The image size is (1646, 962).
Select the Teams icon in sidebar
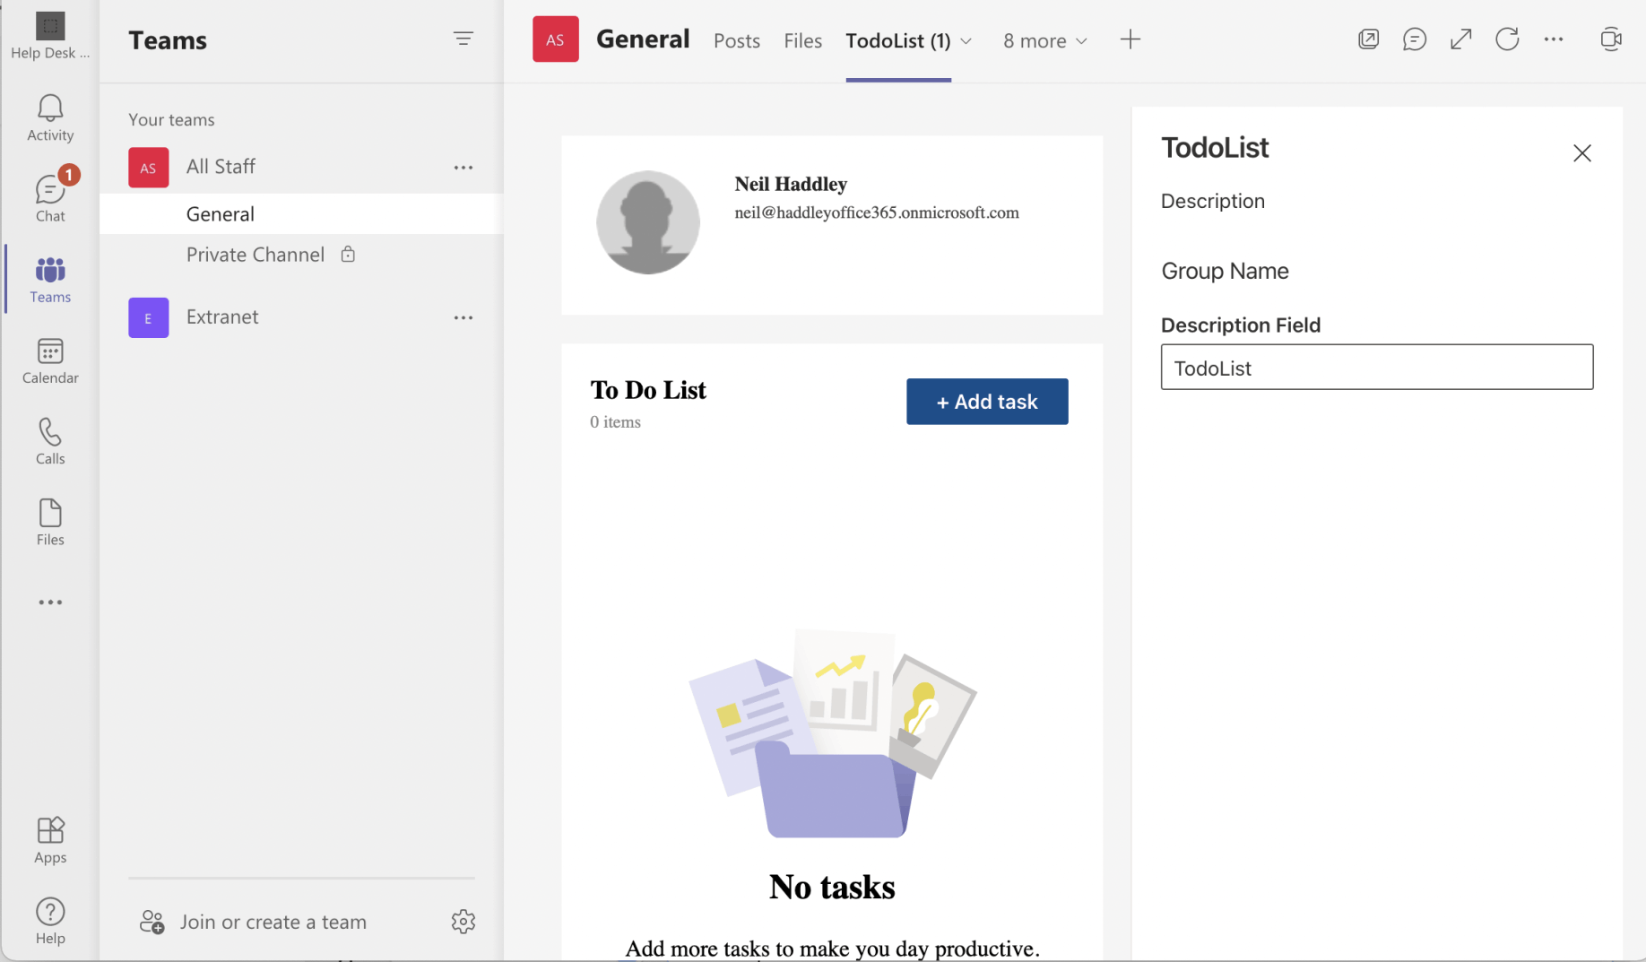pos(50,280)
